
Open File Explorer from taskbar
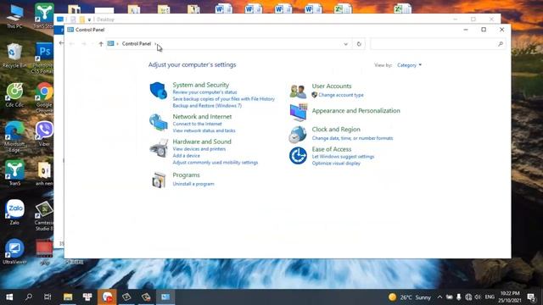[x=68, y=297]
